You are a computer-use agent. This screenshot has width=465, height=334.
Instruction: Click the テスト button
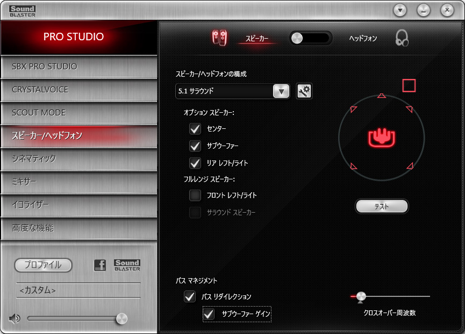[x=382, y=206]
